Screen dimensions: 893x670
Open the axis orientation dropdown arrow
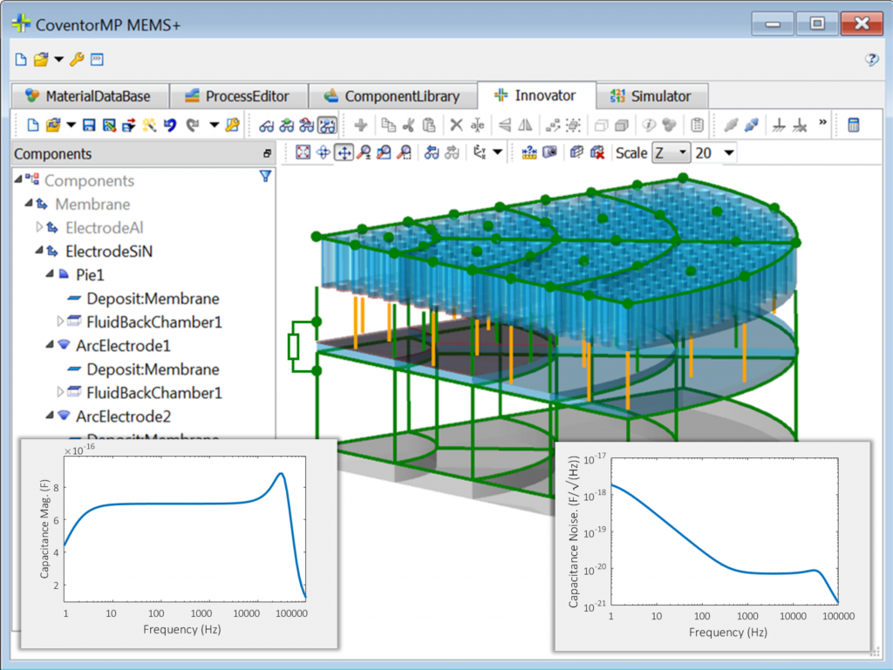[x=497, y=152]
